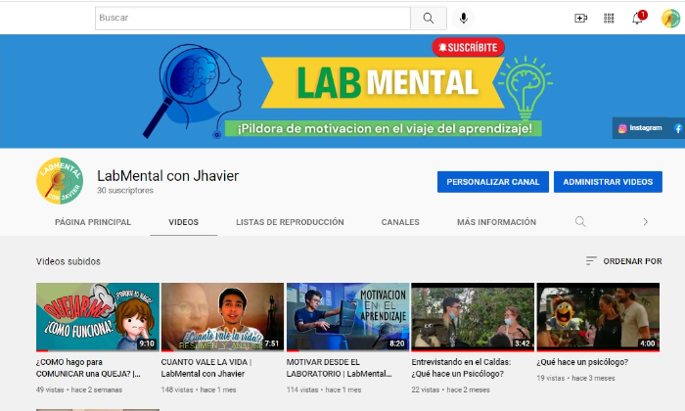Open the Más Información tab
Viewport: 685px width, 411px height.
pyautogui.click(x=496, y=222)
